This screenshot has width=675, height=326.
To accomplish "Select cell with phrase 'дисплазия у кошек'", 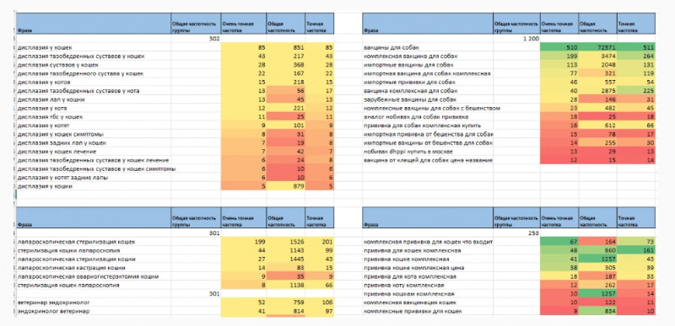I will pyautogui.click(x=94, y=47).
